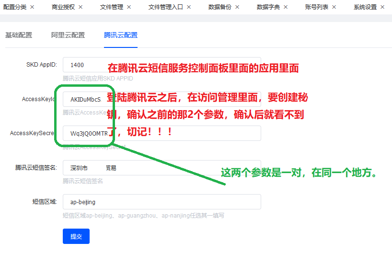Click the 提交 submit button

click(76, 236)
